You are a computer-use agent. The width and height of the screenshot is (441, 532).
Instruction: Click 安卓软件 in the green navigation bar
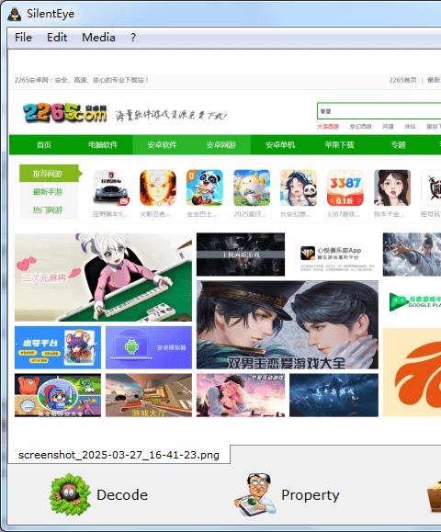162,145
